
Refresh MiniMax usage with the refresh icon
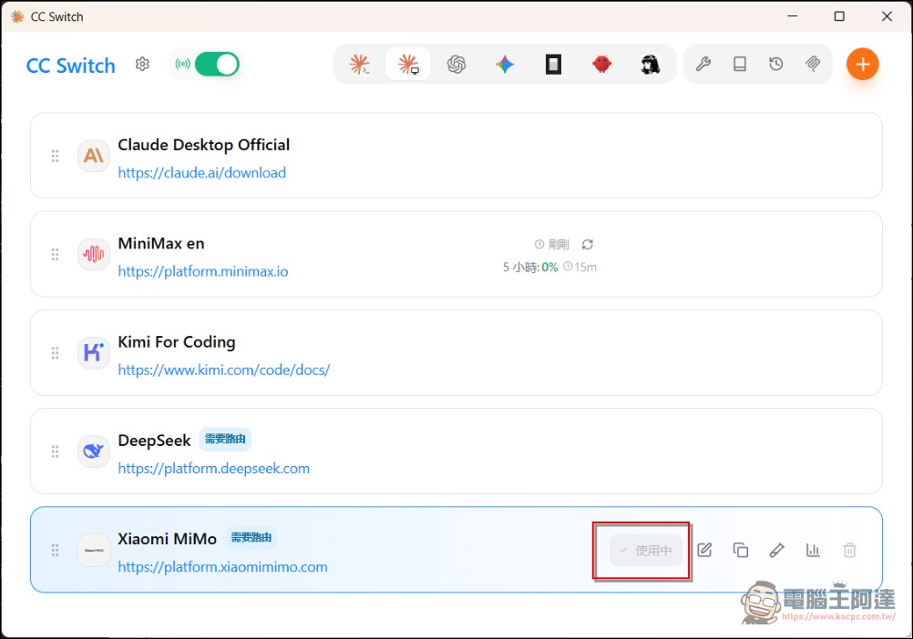pos(587,245)
